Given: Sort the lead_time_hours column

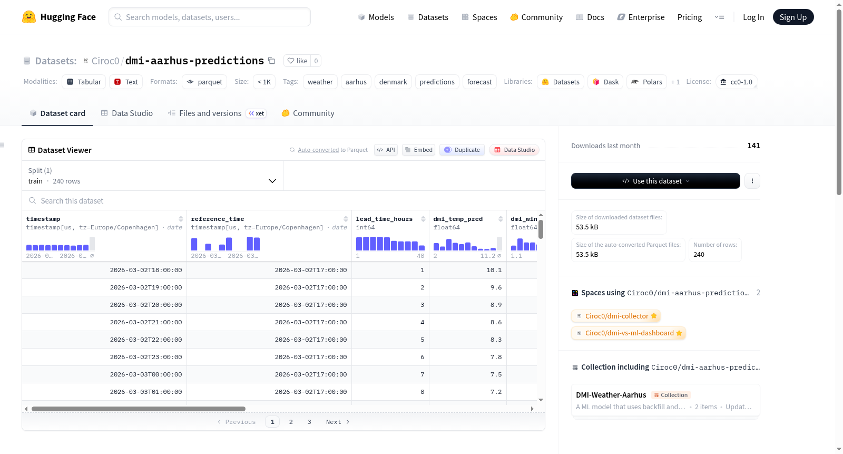Looking at the screenshot, I should pyautogui.click(x=423, y=219).
